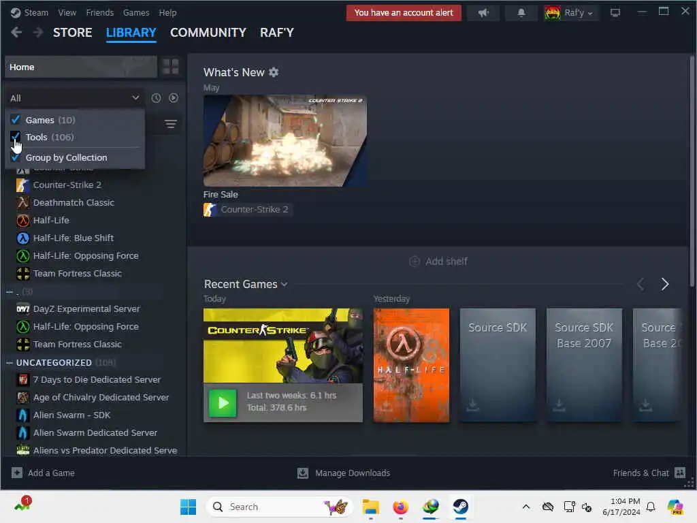
Task: Switch to the COMMUNITY tab
Action: tap(208, 33)
